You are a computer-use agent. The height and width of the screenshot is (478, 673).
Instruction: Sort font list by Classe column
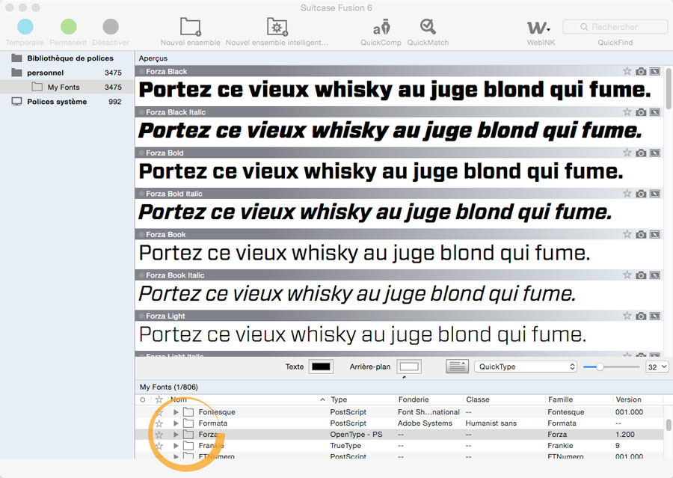click(504, 399)
